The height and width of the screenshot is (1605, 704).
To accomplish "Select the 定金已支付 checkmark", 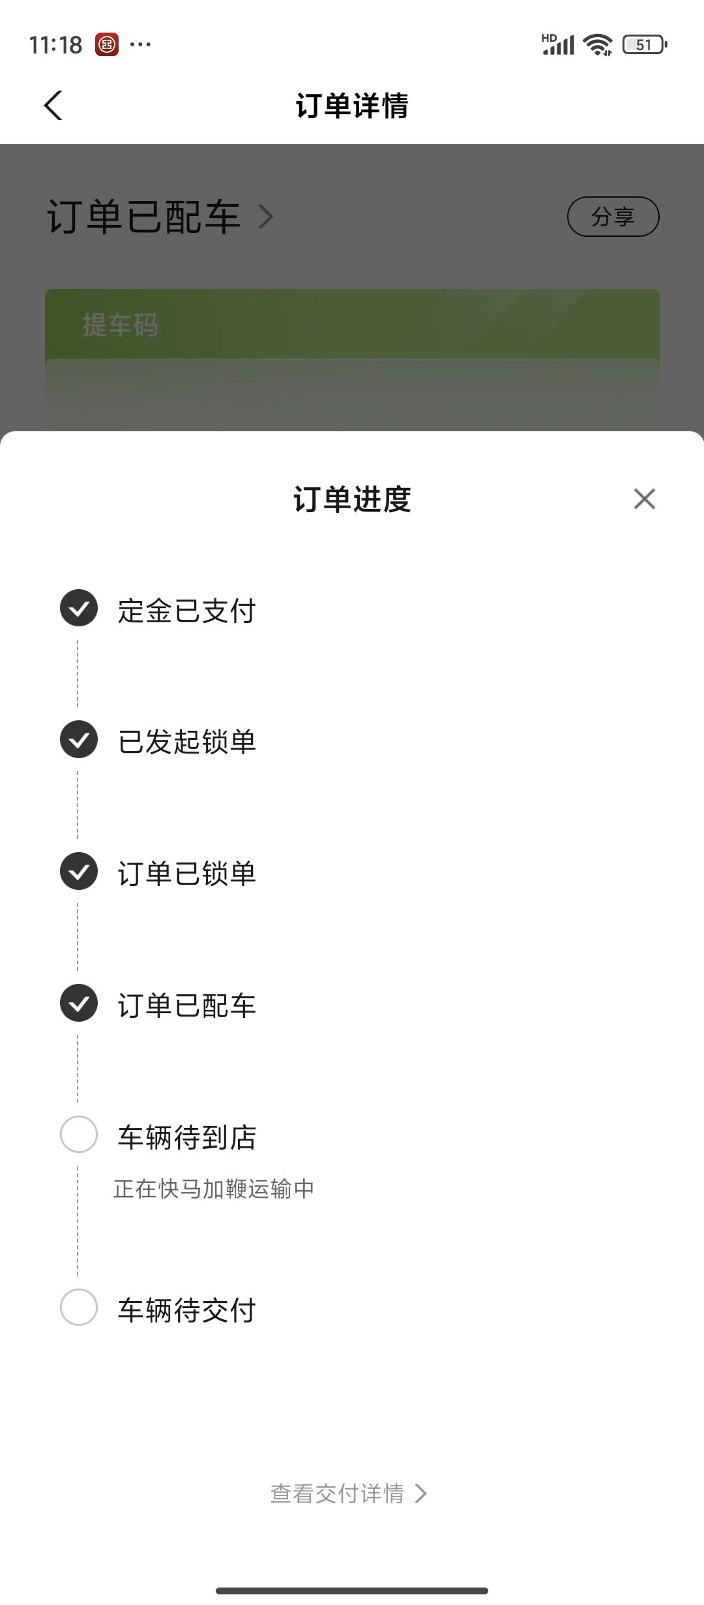I will [79, 608].
